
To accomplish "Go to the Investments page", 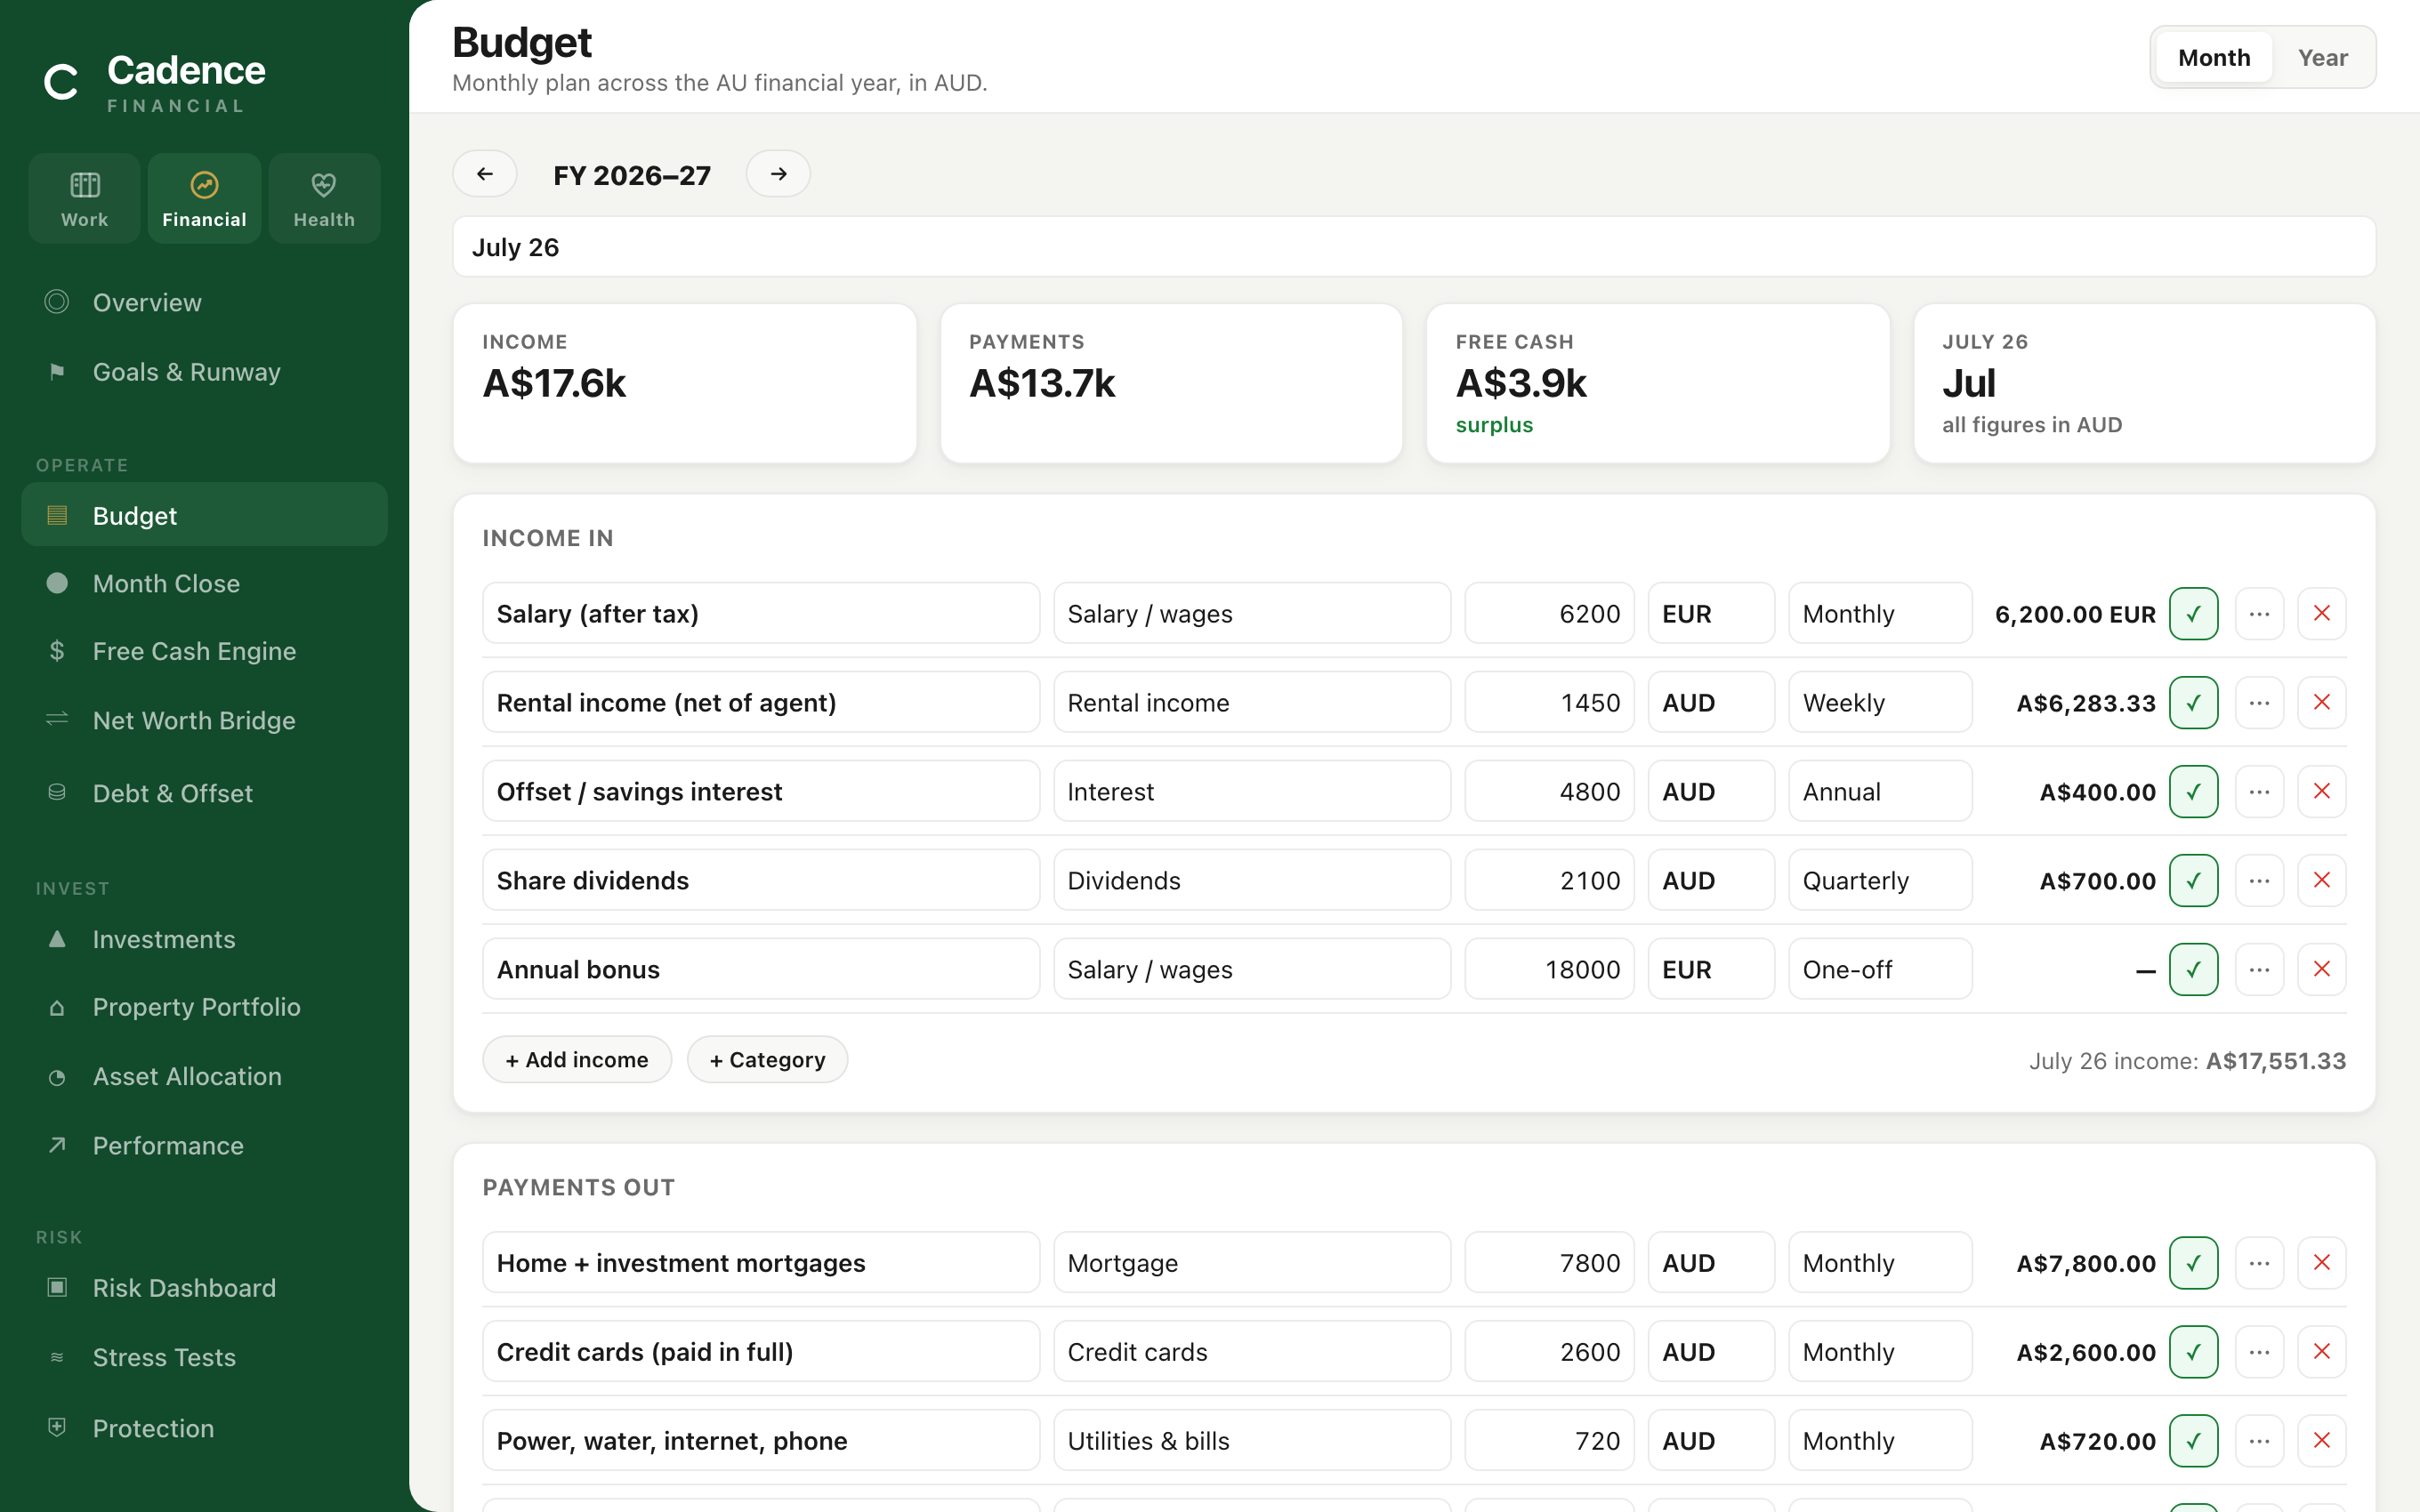I will [204, 939].
